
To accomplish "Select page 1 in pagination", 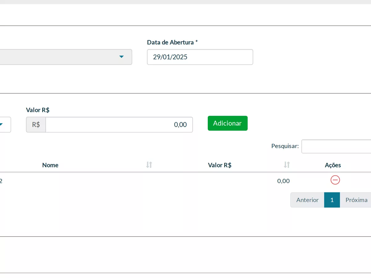I will 332,200.
